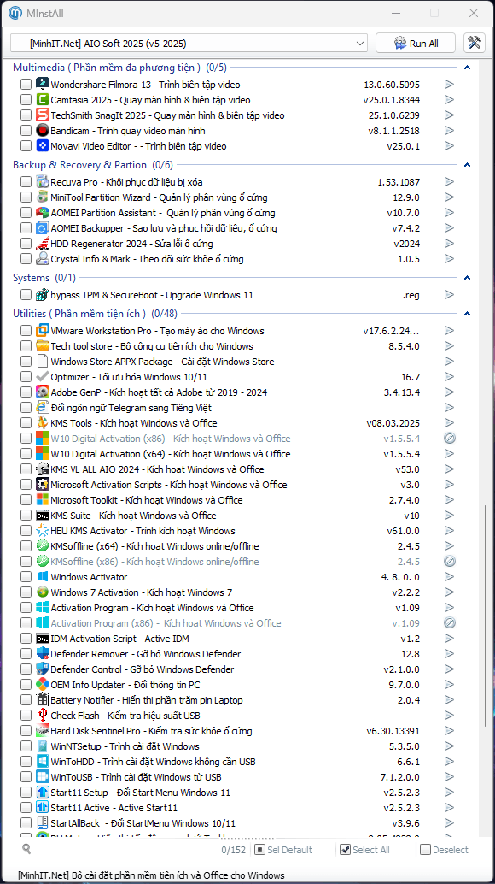The width and height of the screenshot is (495, 884).
Task: Run Recuva Pro install arrow
Action: click(449, 182)
